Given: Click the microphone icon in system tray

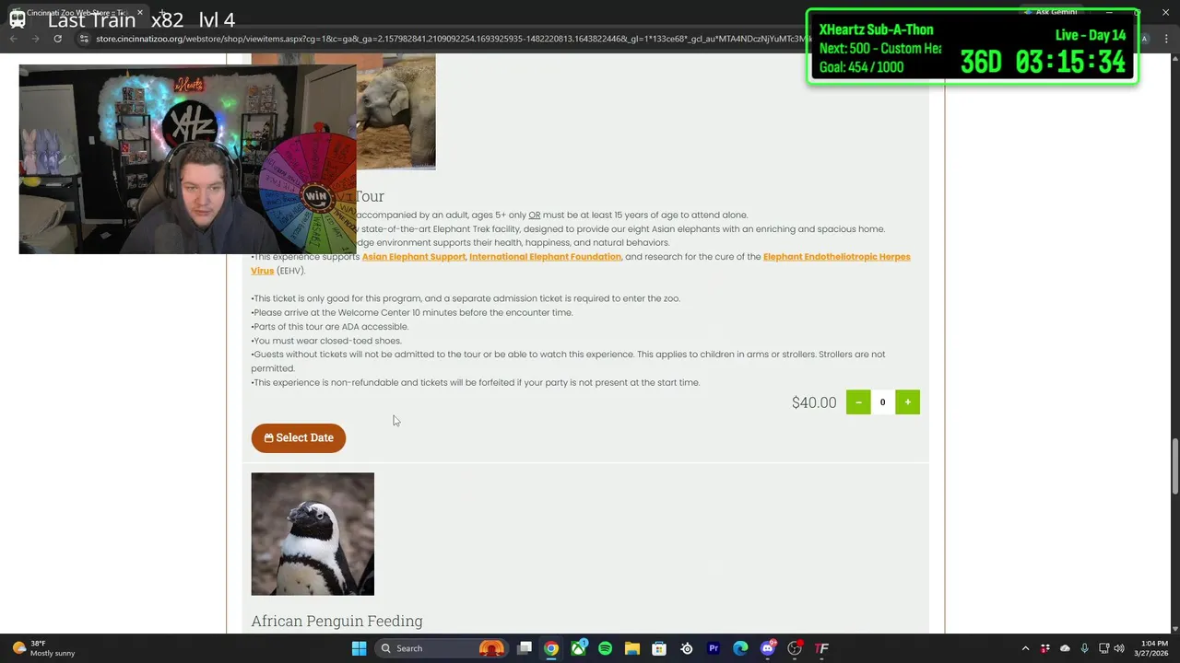Looking at the screenshot, I should coord(1084,648).
